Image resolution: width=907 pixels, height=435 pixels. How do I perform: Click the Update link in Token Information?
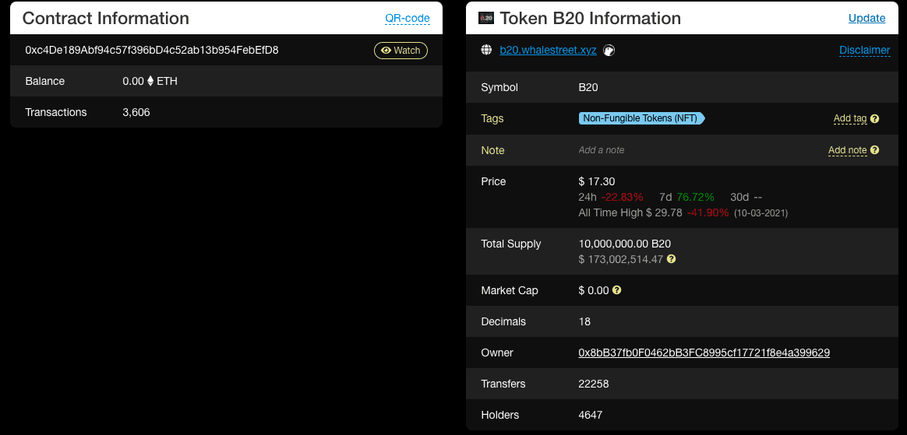coord(866,19)
